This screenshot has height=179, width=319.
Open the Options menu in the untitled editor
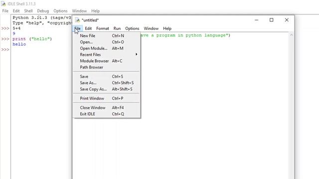click(132, 28)
